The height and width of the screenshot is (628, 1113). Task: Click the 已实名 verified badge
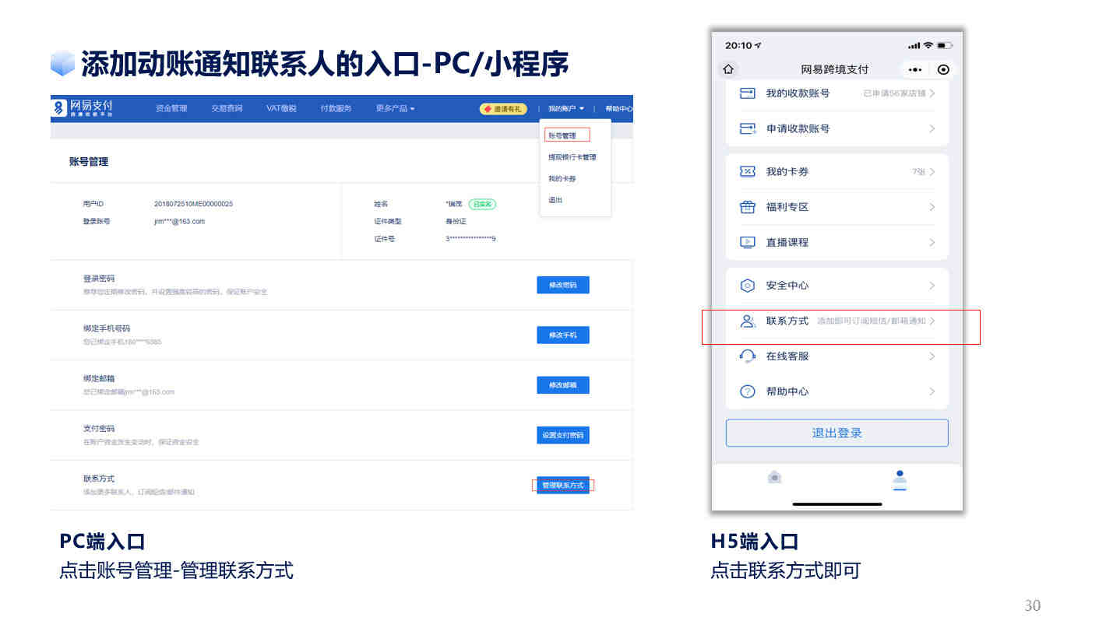482,204
